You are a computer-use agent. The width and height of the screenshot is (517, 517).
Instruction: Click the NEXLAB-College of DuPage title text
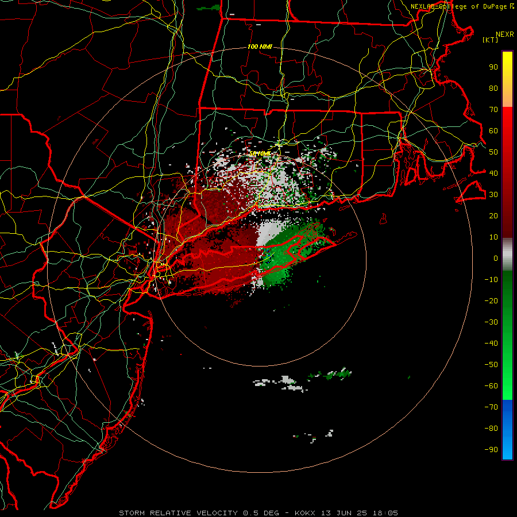pos(462,6)
